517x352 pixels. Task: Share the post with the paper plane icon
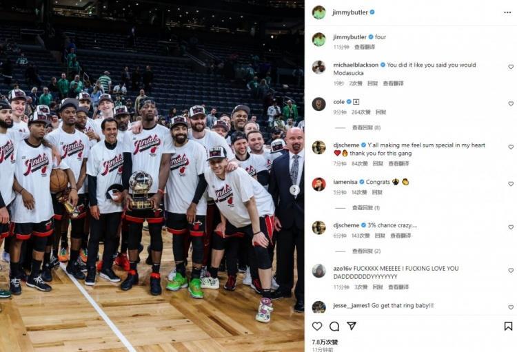point(352,326)
